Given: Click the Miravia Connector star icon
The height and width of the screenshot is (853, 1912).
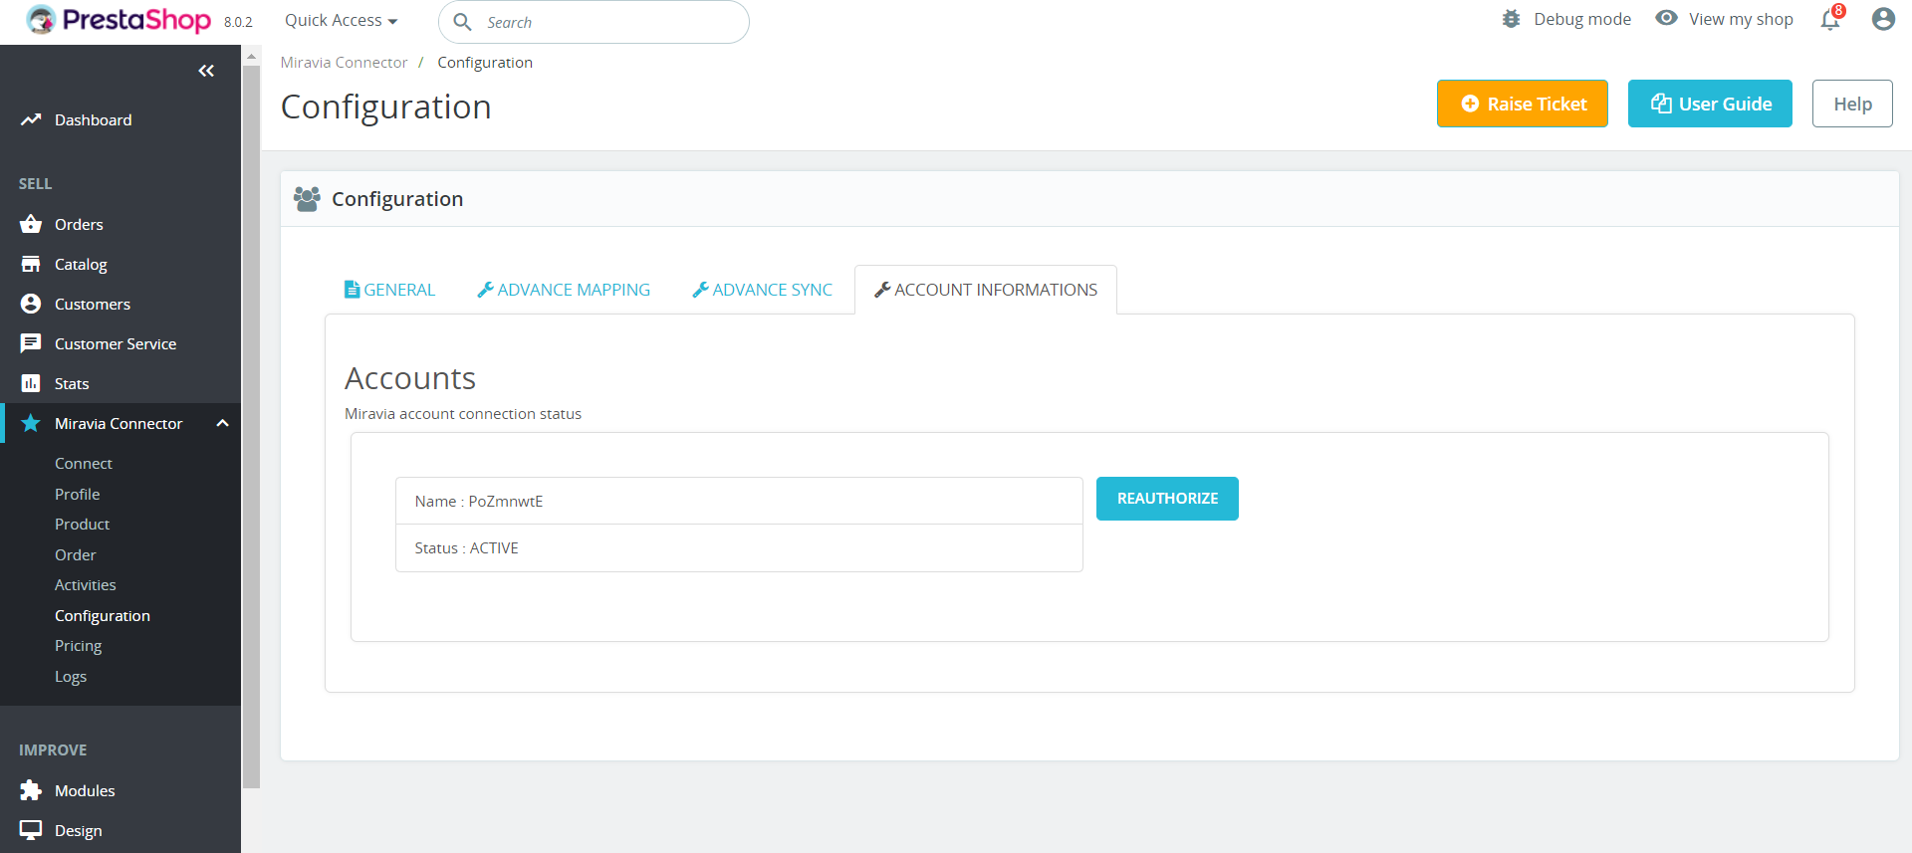Looking at the screenshot, I should click(x=31, y=423).
